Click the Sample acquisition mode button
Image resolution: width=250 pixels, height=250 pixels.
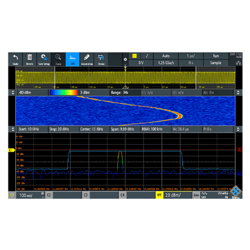click(215, 63)
